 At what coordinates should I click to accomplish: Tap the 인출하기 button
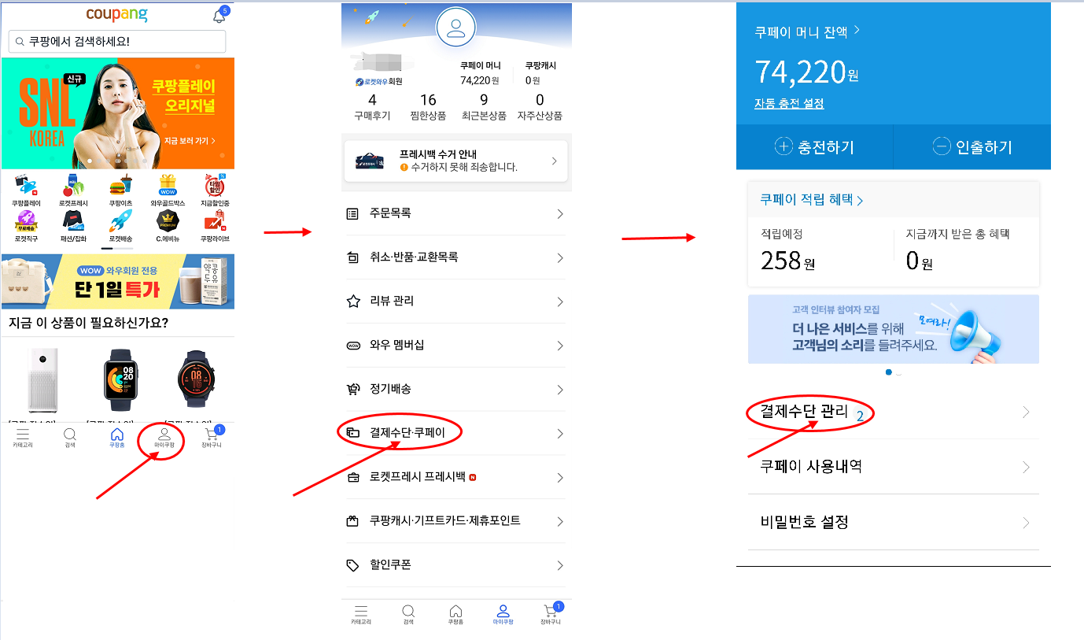click(972, 146)
